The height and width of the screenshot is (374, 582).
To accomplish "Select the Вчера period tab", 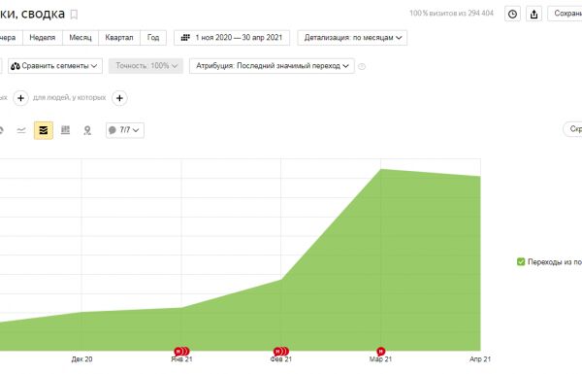I will point(10,38).
